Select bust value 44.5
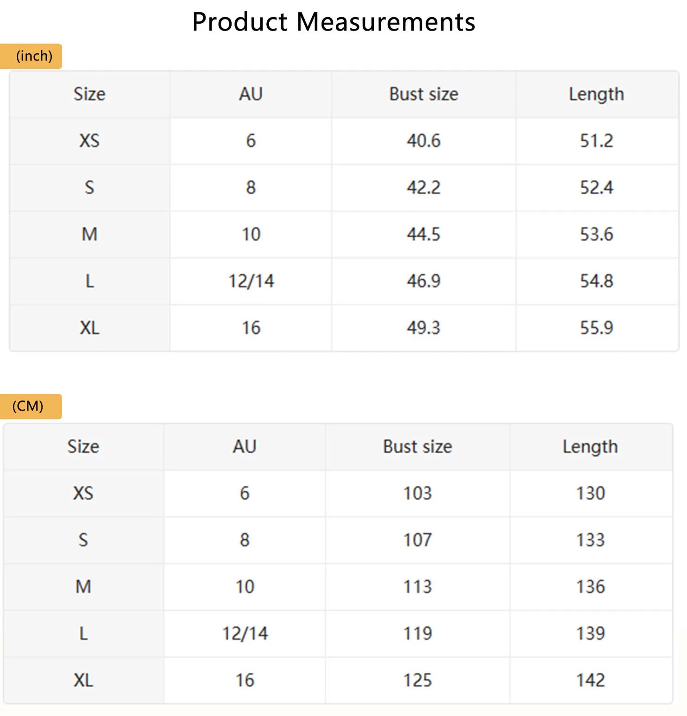This screenshot has height=716, width=687. (423, 234)
